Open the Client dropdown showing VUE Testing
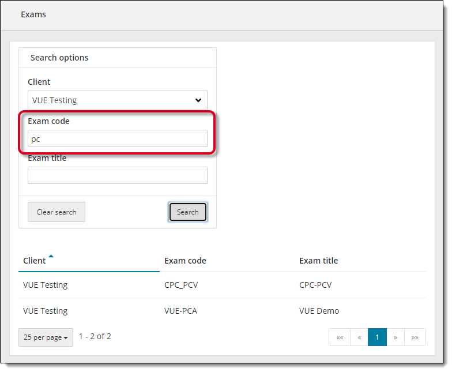 (117, 100)
